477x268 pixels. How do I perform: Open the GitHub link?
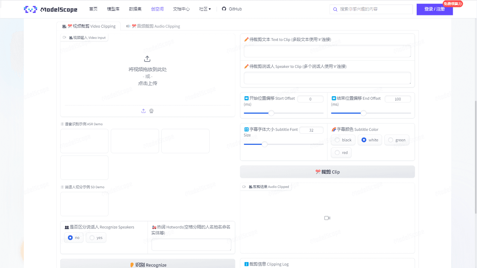[232, 9]
